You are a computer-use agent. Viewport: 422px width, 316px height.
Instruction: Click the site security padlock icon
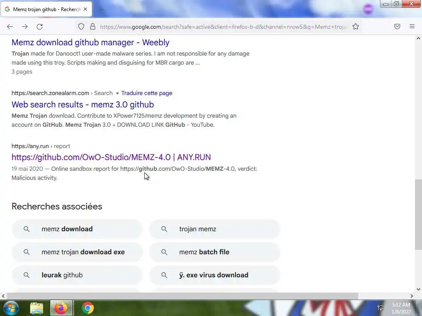93,26
